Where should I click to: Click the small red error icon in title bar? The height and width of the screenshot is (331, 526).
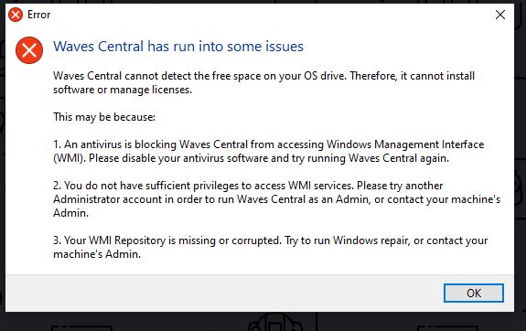[16, 15]
